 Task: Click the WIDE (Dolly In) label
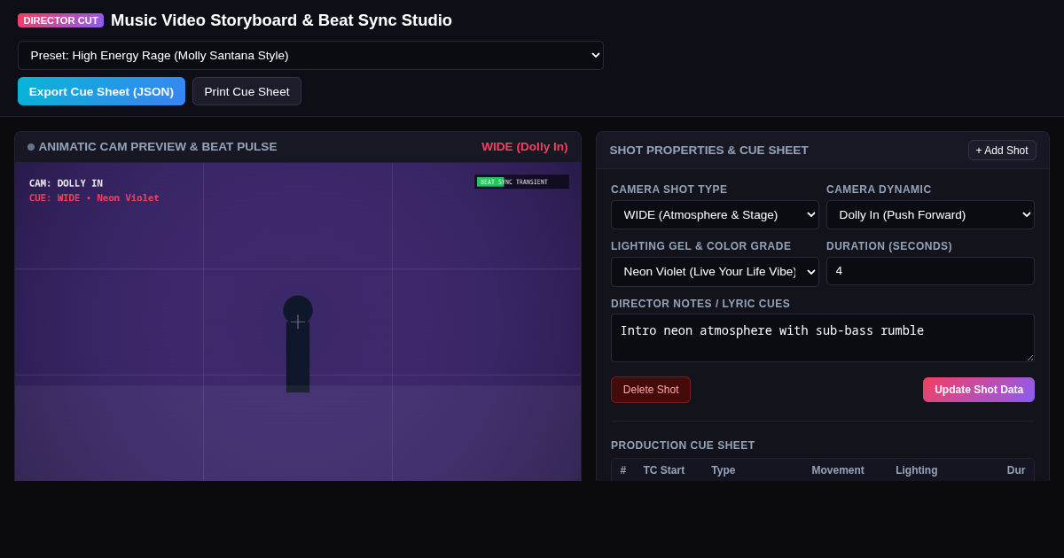525,147
